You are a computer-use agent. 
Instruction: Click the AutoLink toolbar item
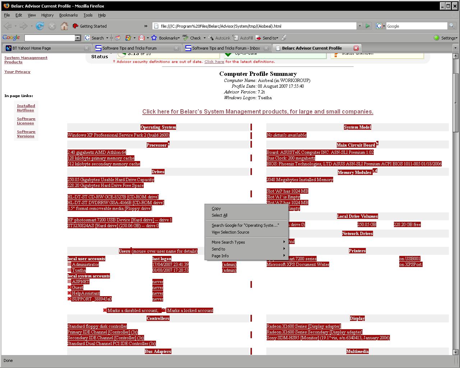[x=219, y=38]
